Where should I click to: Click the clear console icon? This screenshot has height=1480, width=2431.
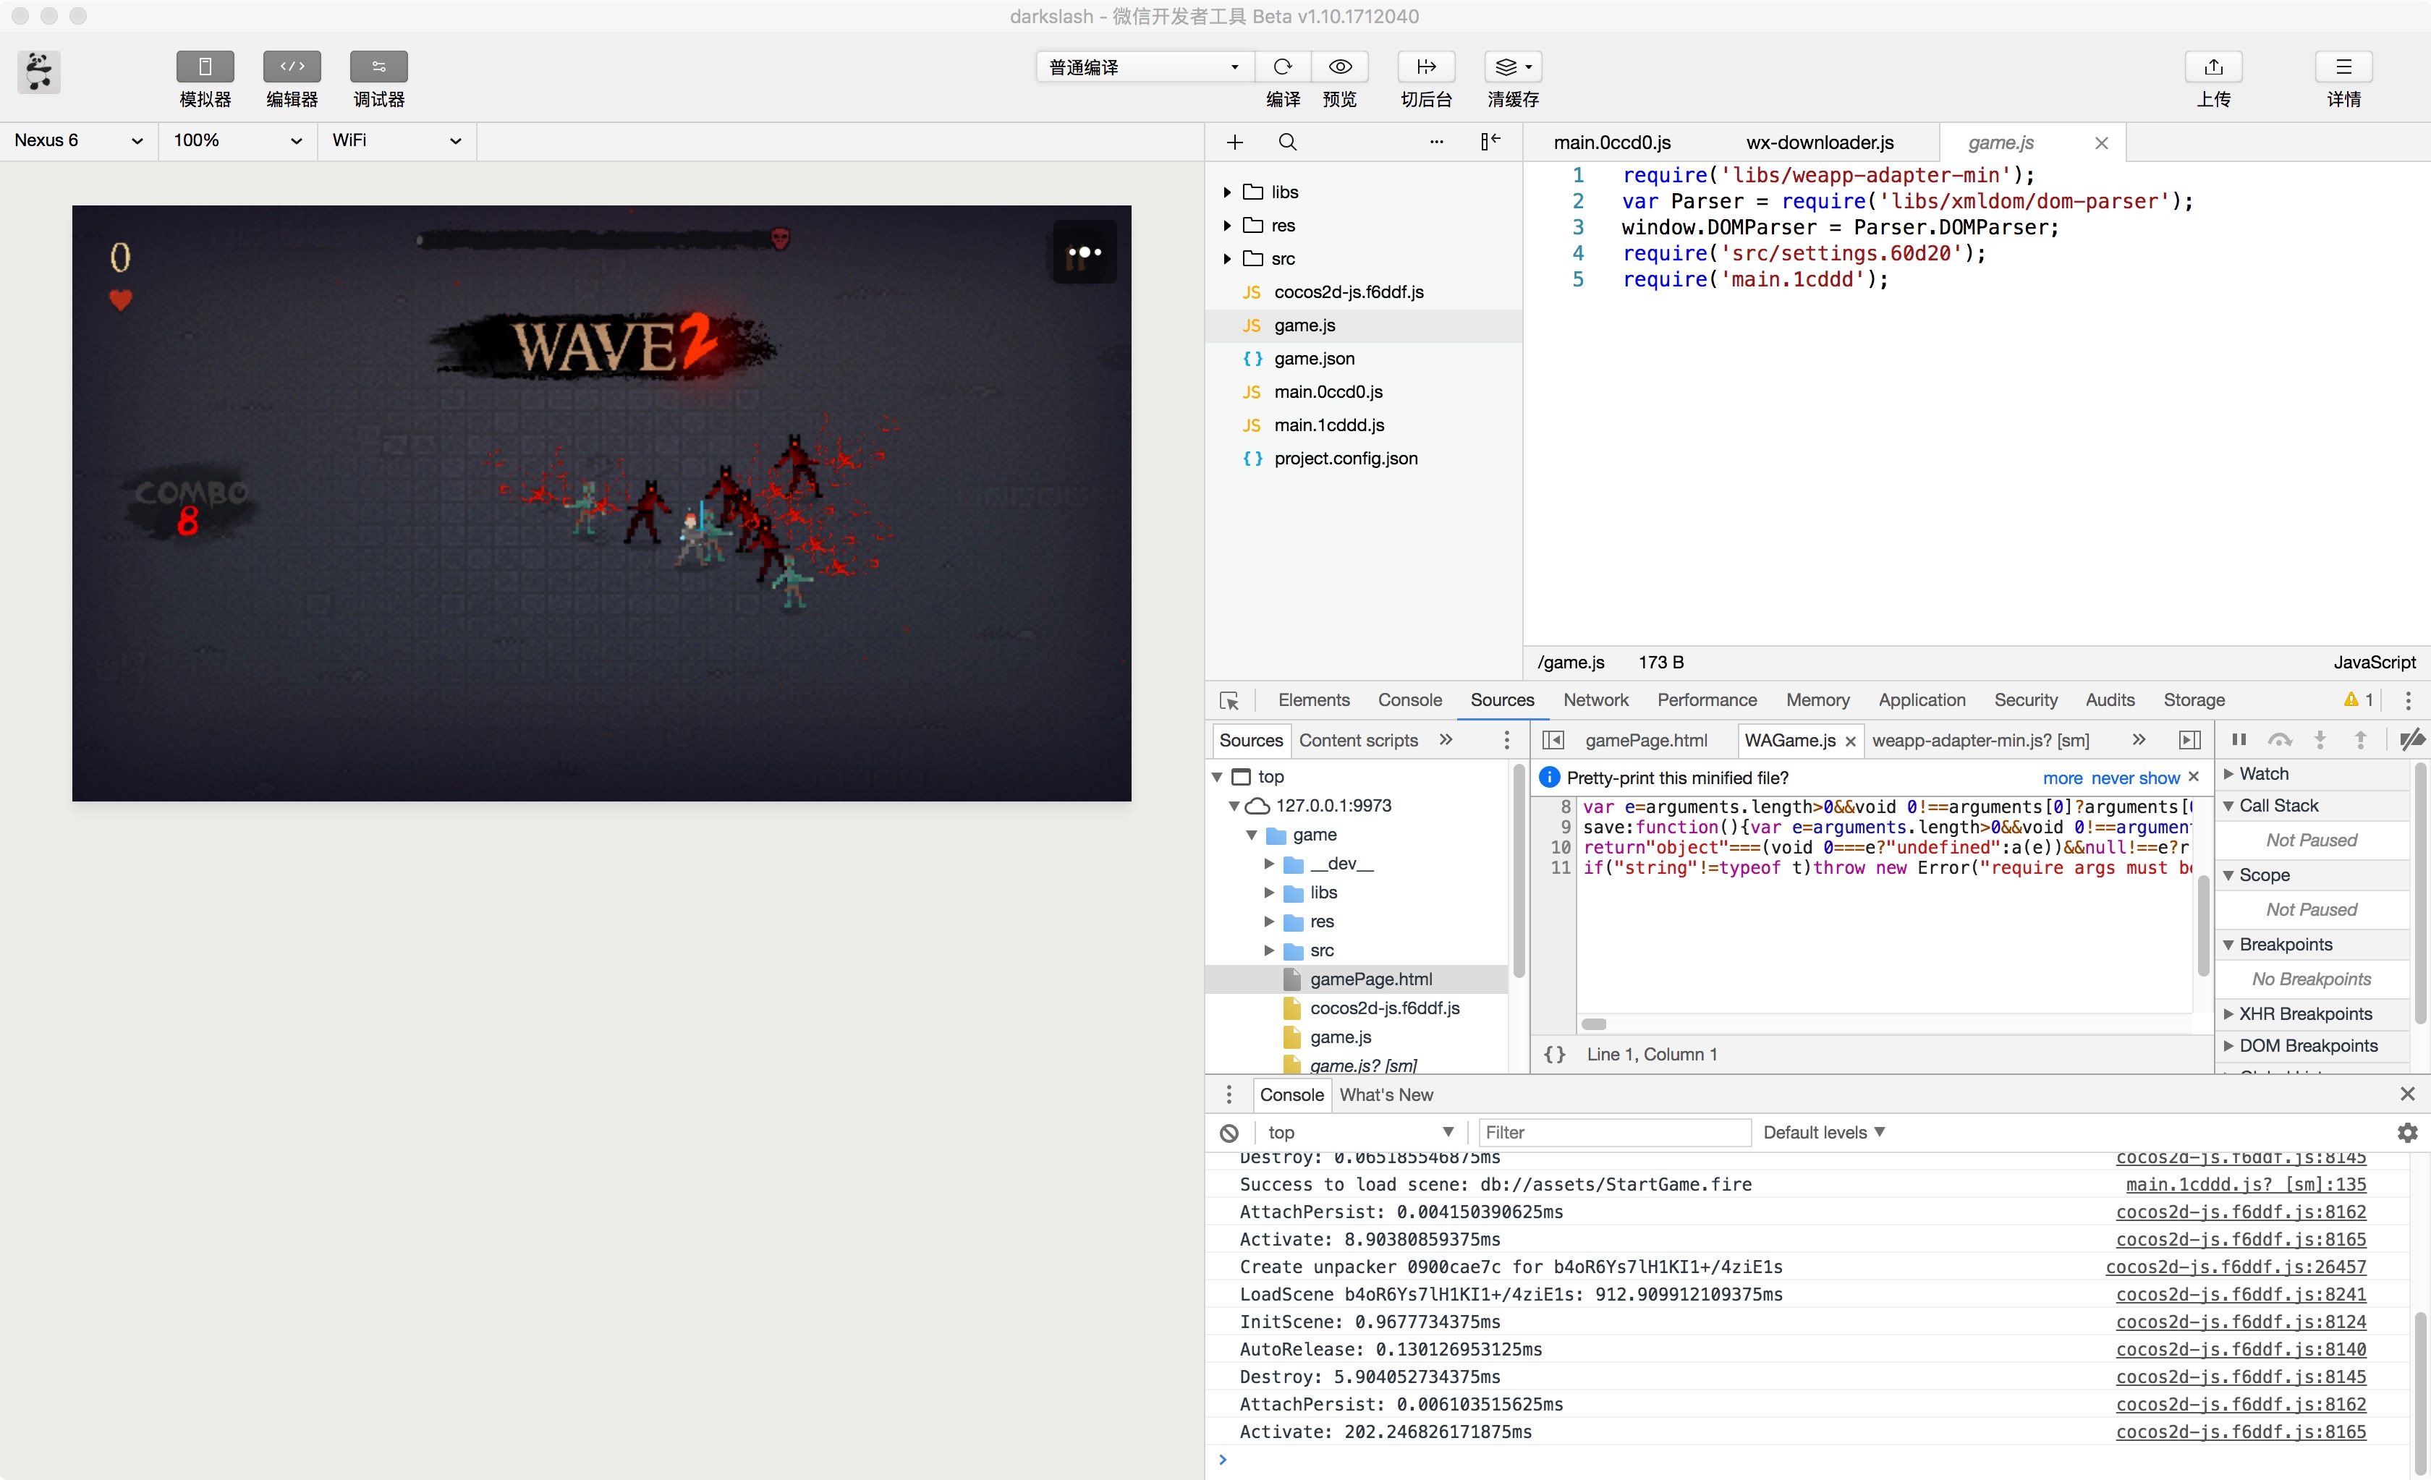click(1229, 1134)
